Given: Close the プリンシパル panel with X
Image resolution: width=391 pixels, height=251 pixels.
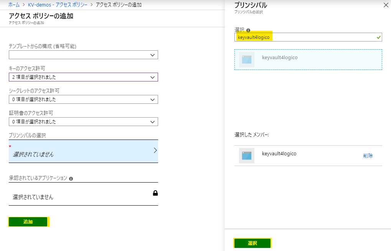Looking at the screenshot, I should point(386,5).
